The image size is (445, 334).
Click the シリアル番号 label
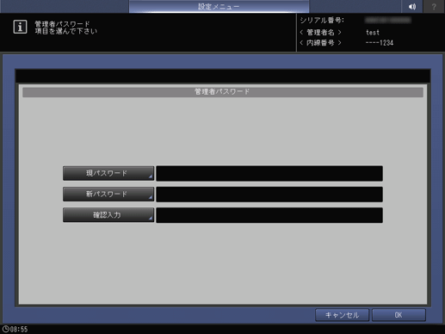(322, 21)
